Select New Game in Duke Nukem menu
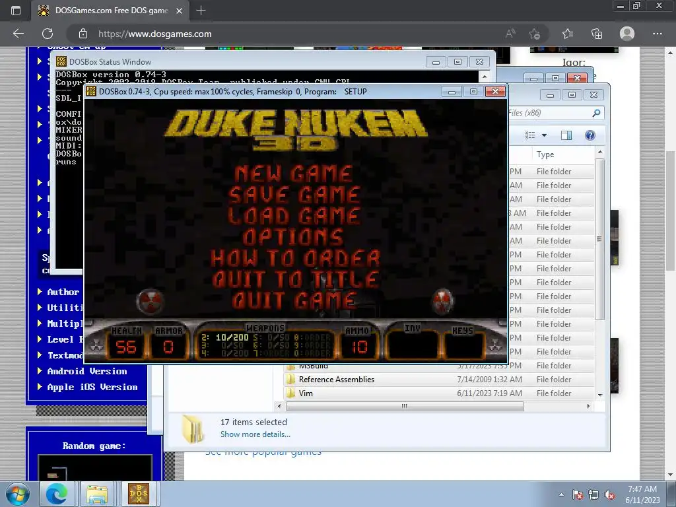 tap(294, 174)
